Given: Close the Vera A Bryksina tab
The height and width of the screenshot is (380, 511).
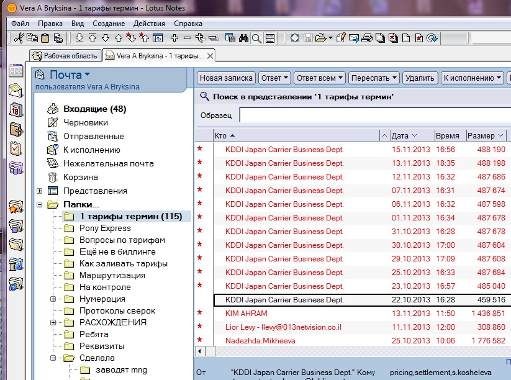Looking at the screenshot, I should [x=210, y=56].
